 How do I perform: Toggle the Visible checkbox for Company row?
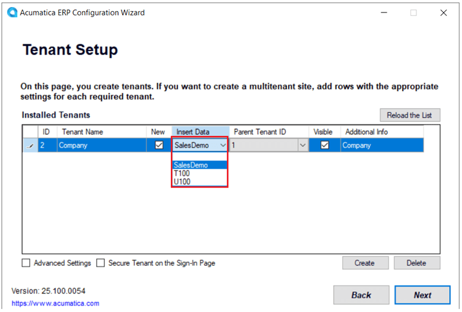click(x=324, y=145)
